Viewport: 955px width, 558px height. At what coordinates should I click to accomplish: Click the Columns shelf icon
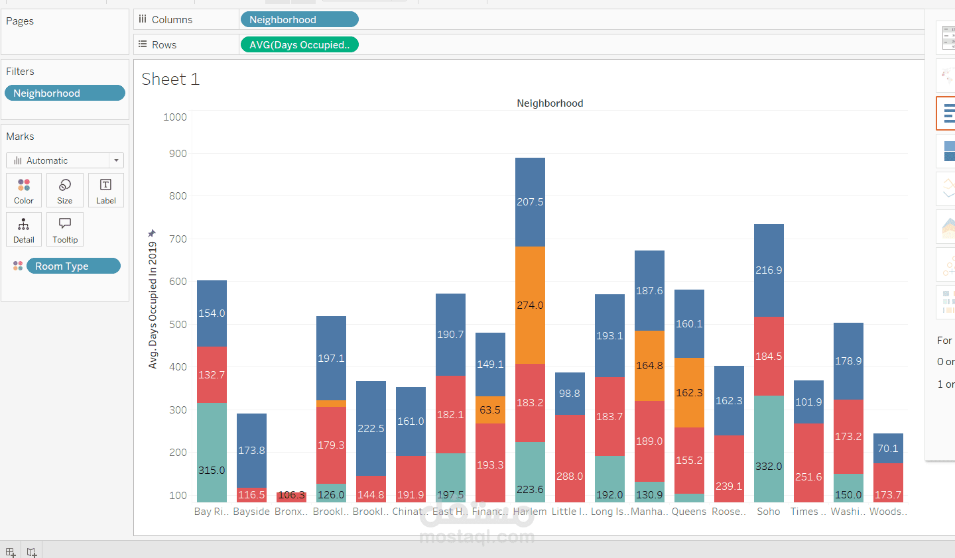pos(143,19)
